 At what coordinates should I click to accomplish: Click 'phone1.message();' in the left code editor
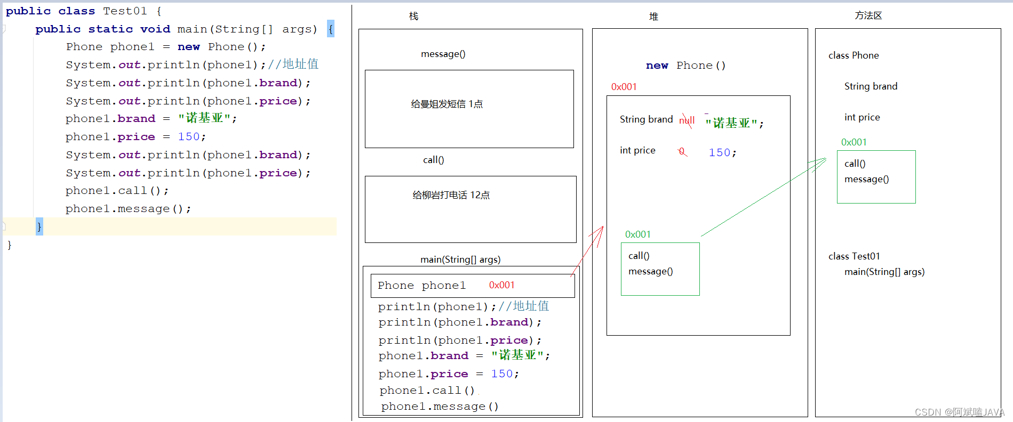point(128,209)
